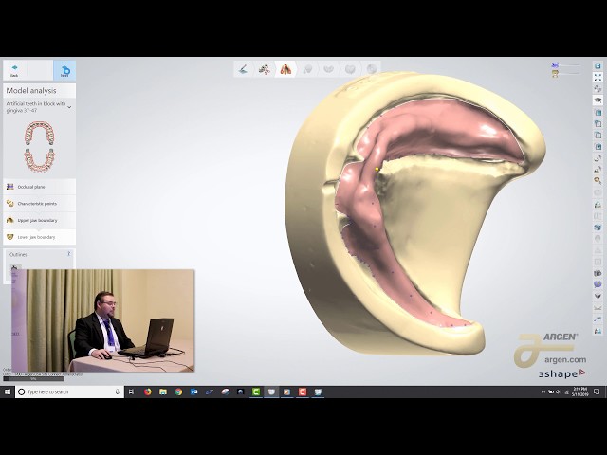Click the progress bar in the status area

[x=34, y=379]
